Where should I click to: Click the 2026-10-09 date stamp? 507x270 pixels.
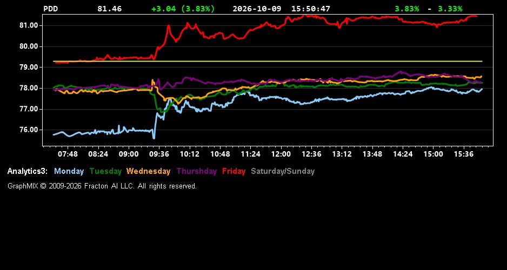point(257,9)
